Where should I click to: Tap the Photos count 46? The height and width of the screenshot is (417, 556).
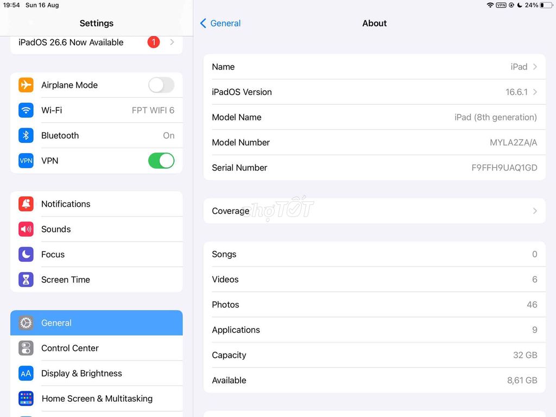pos(532,305)
